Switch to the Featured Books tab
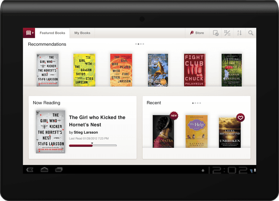279x201 pixels. [52, 33]
